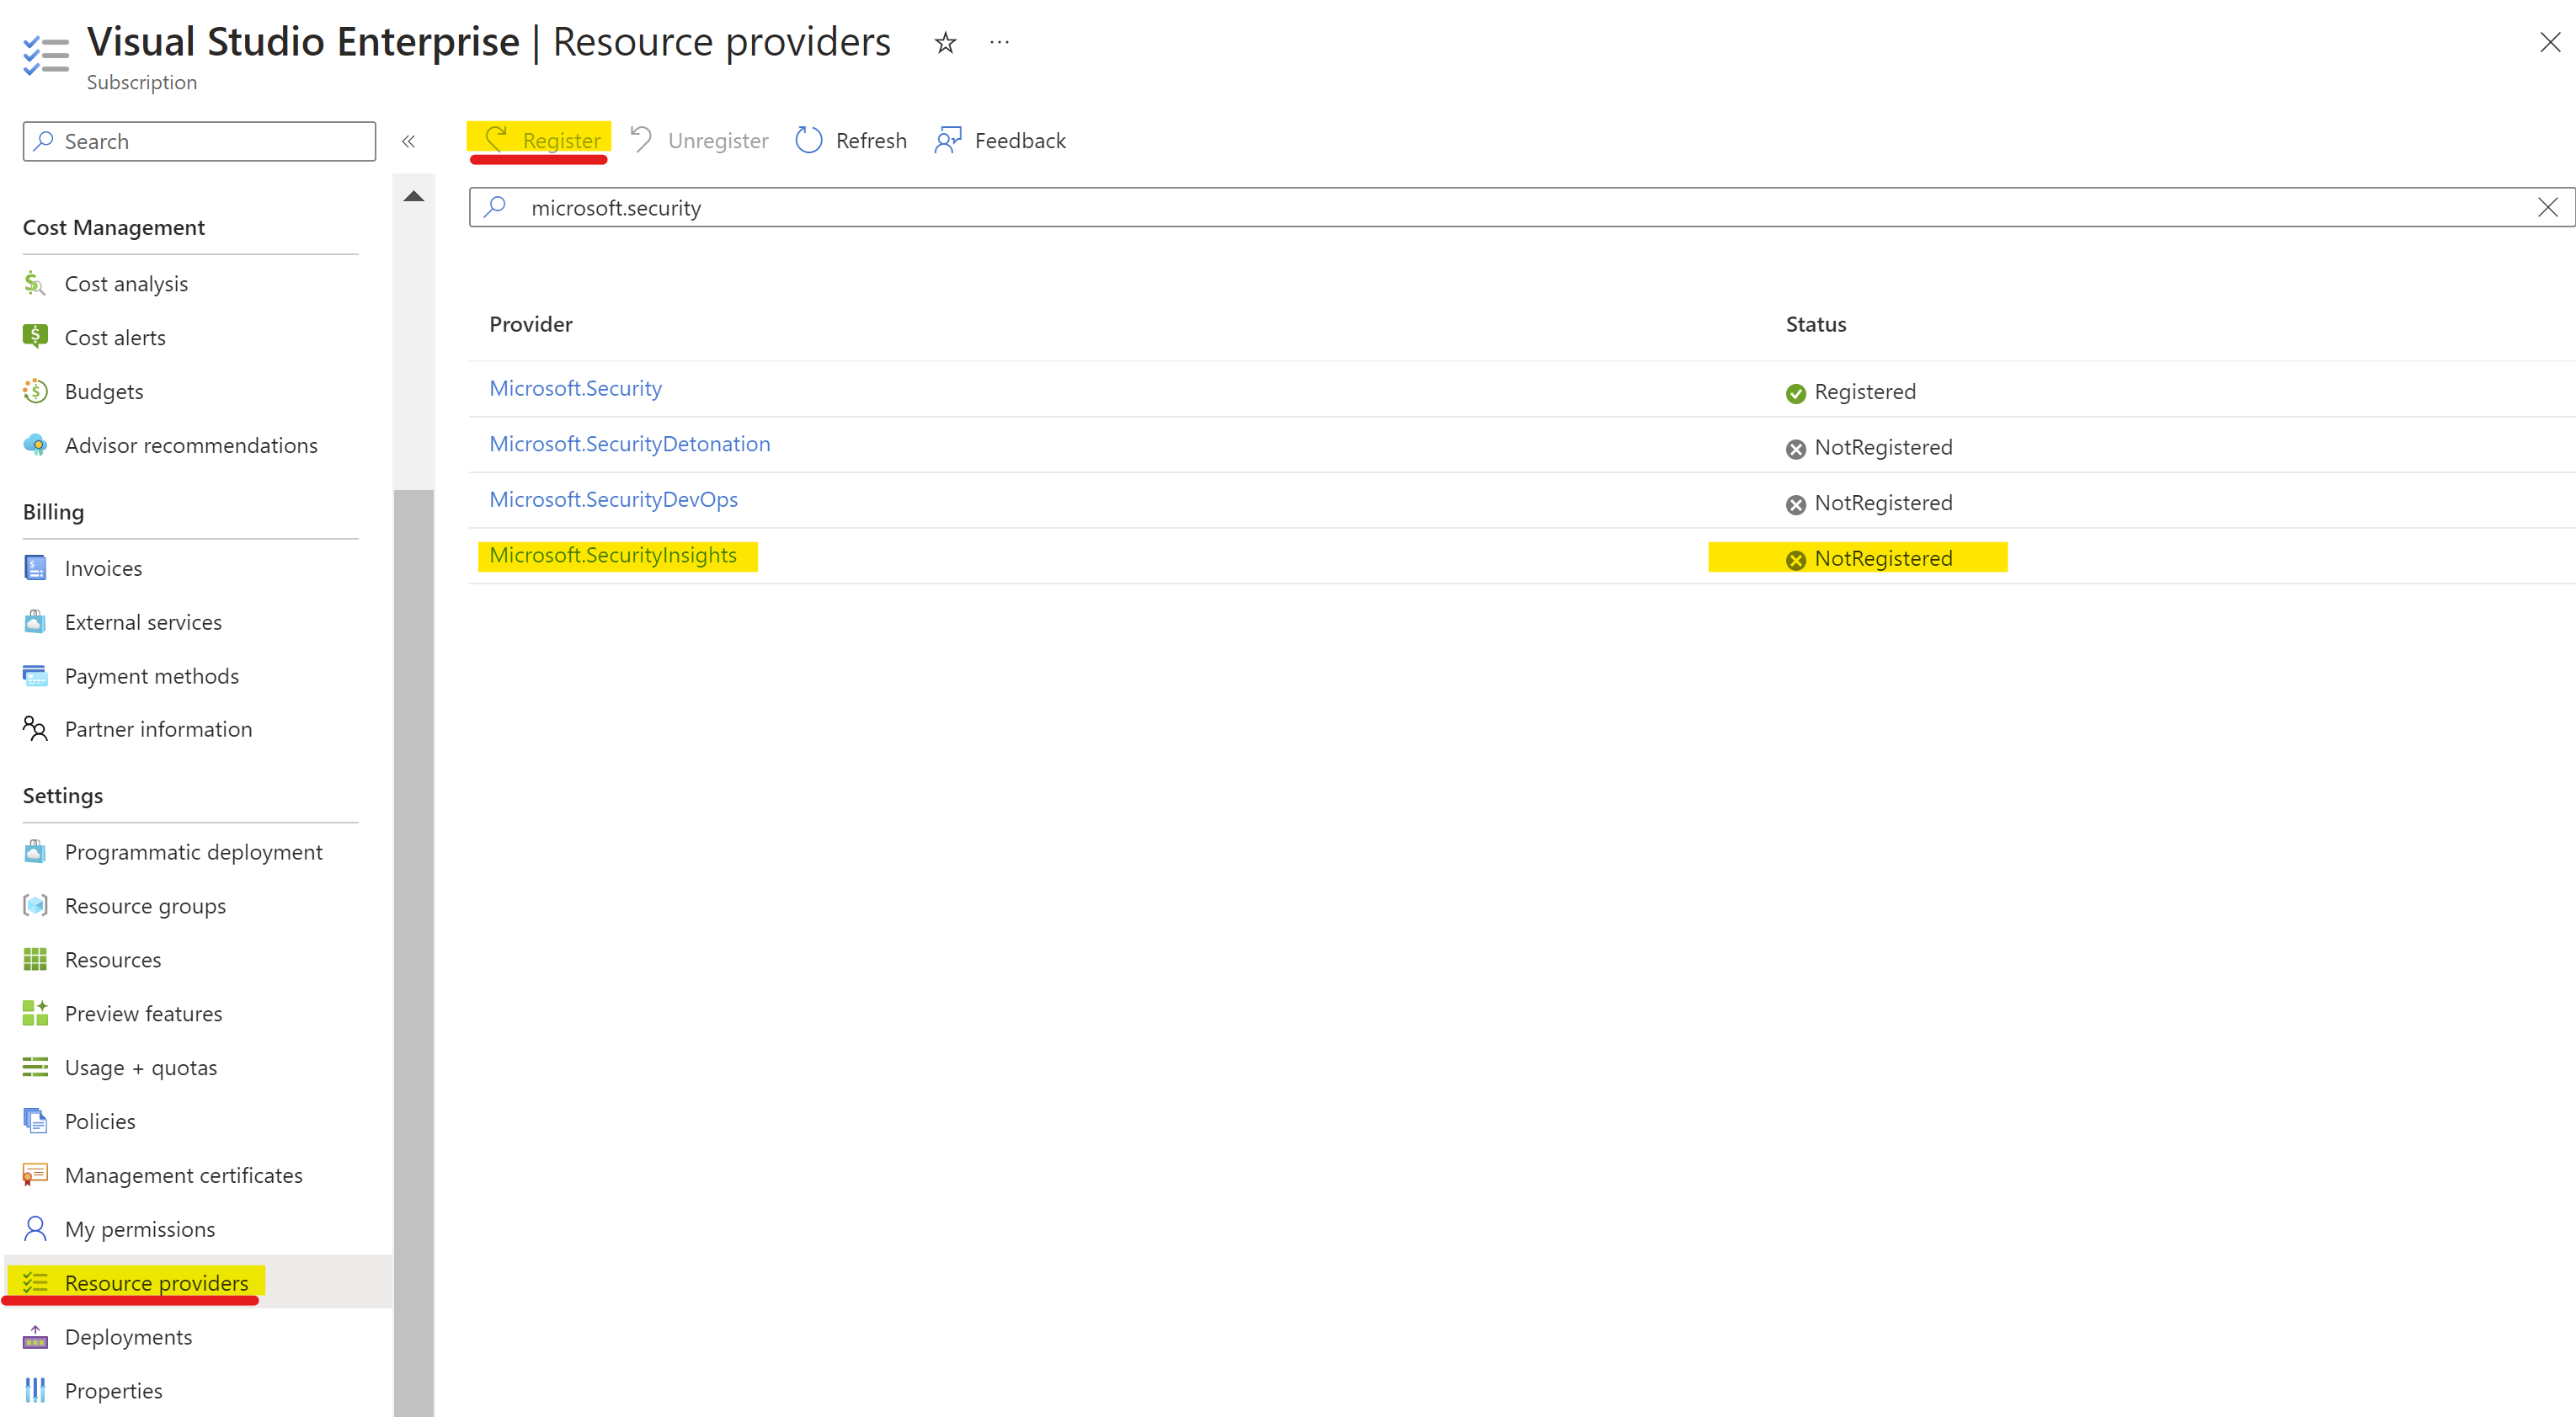2576x1417 pixels.
Task: Sort by the Status column header
Action: click(1816, 324)
